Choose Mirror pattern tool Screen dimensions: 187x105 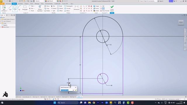(x=67, y=11)
